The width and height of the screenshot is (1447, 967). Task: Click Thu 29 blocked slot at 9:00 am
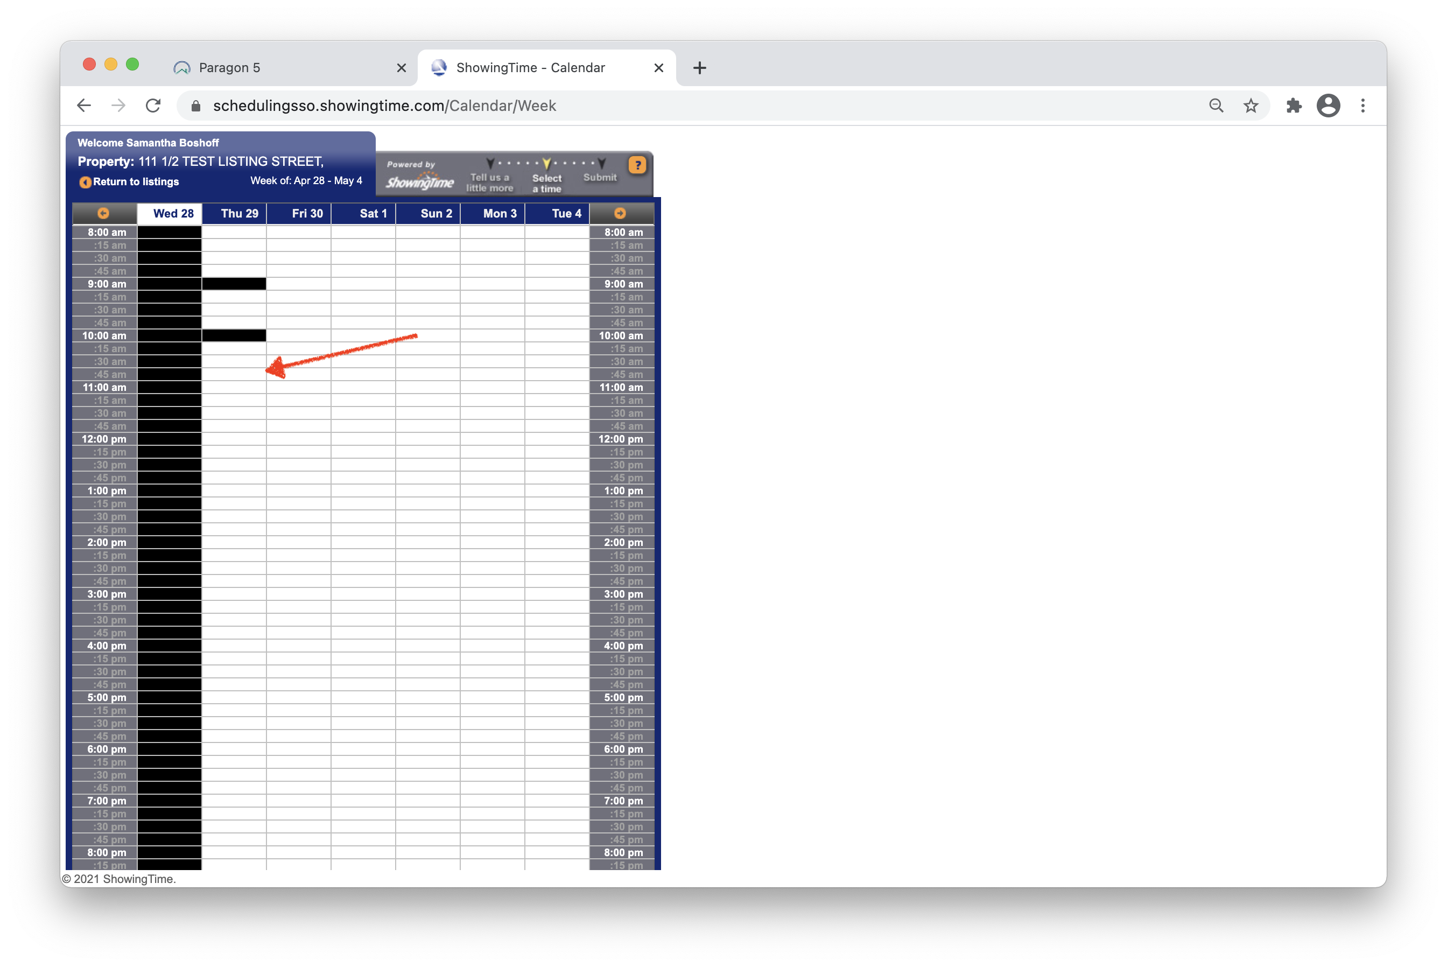point(234,284)
